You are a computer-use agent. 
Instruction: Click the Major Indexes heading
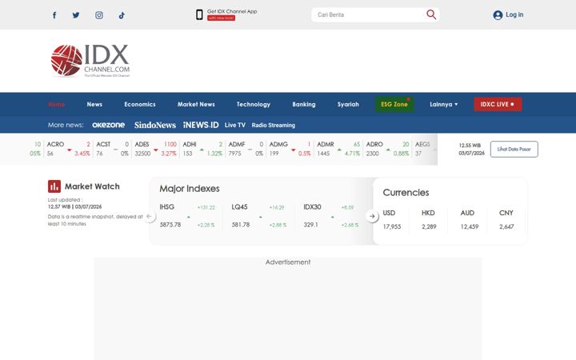pyautogui.click(x=190, y=189)
